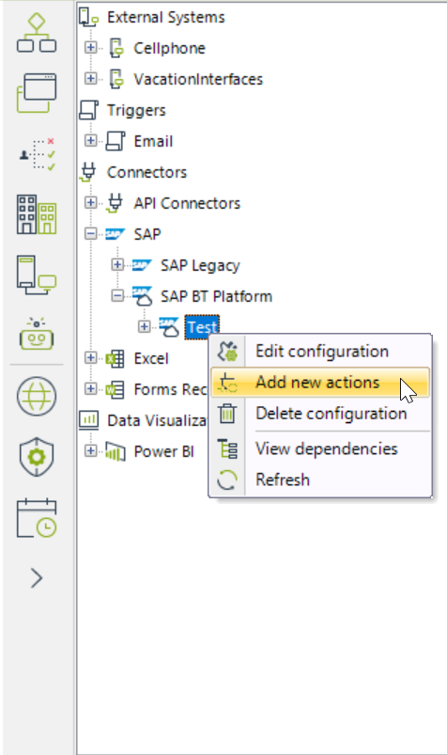Select the API Connectors tree item
The image size is (447, 755).
click(187, 203)
